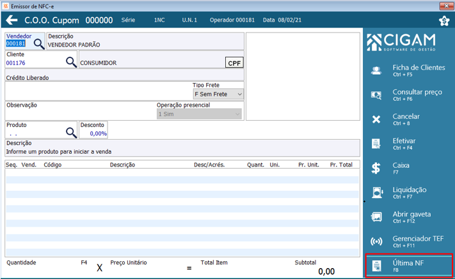The image size is (455, 279).
Task: Click the Última NF document icon
Action: (x=377, y=266)
